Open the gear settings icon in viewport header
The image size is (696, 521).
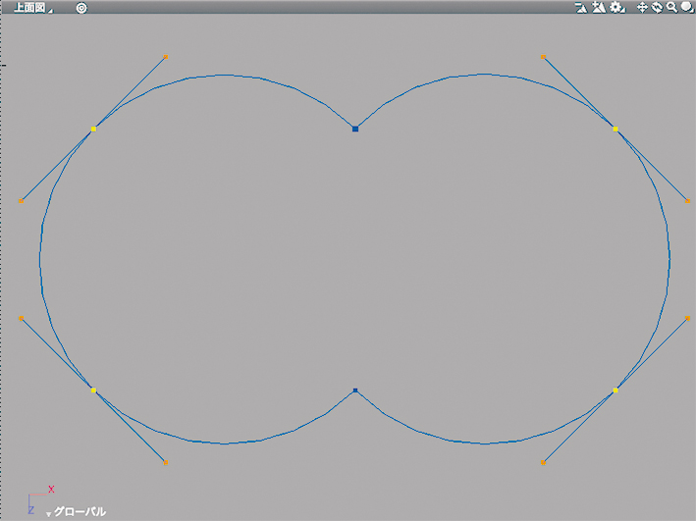click(617, 8)
